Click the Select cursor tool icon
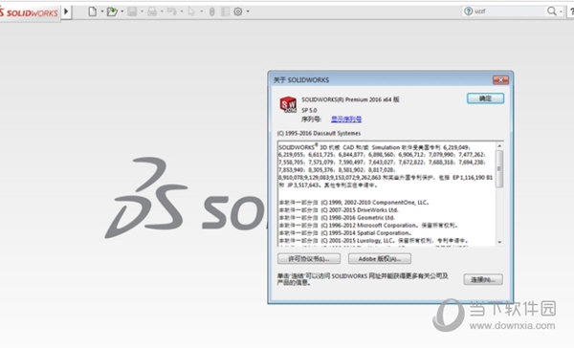Viewport: 574px width, 348px height. [x=191, y=11]
